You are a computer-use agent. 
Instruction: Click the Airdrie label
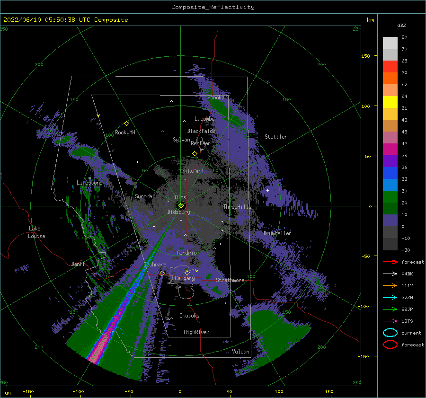pyautogui.click(x=186, y=253)
